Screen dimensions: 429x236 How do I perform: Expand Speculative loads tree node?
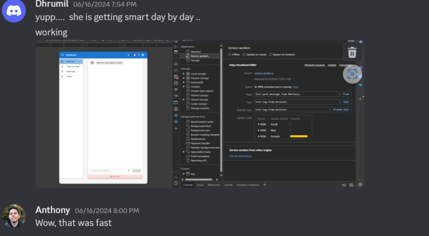coord(184,152)
